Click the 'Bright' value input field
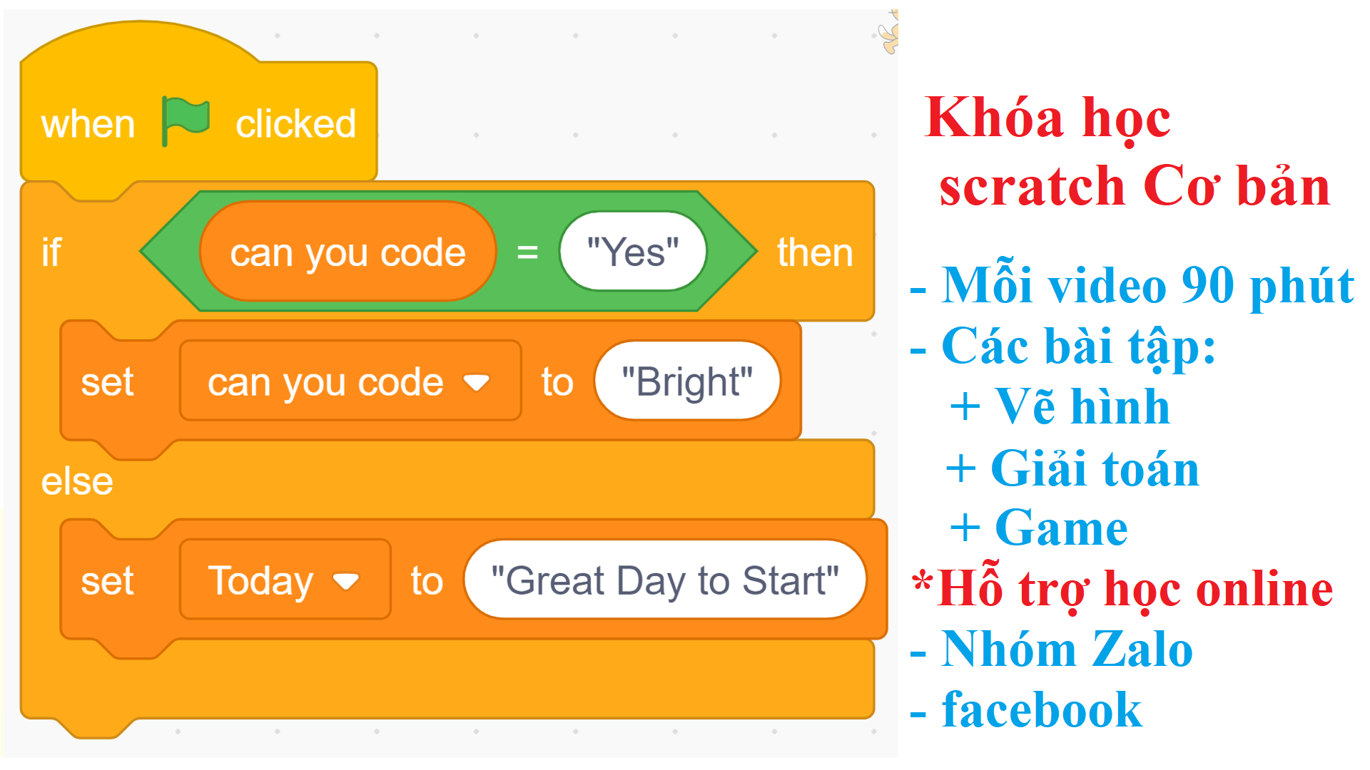The width and height of the screenshot is (1370, 770). pos(686,380)
